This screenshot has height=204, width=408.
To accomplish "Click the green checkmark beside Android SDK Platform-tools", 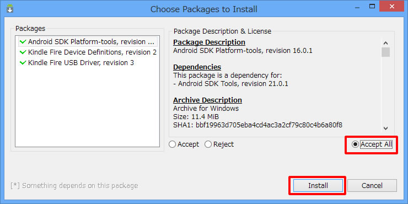I will point(23,42).
